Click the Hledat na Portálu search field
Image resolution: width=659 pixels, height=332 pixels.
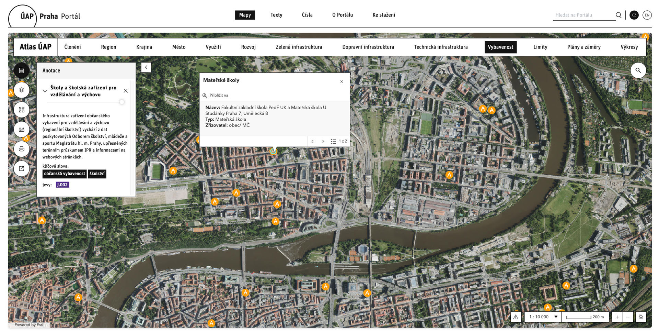click(583, 15)
